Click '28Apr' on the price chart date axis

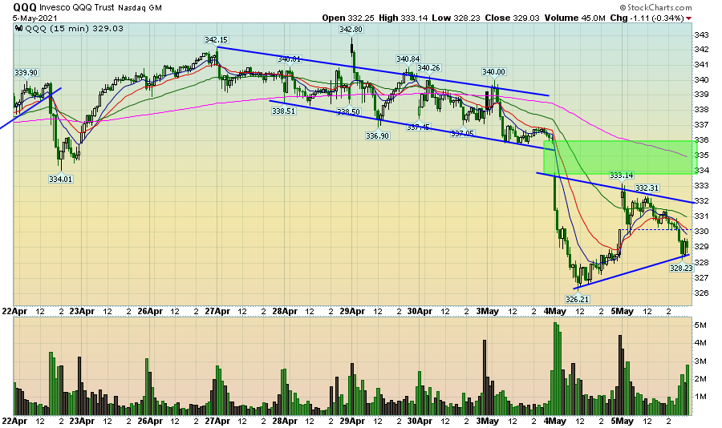click(285, 311)
